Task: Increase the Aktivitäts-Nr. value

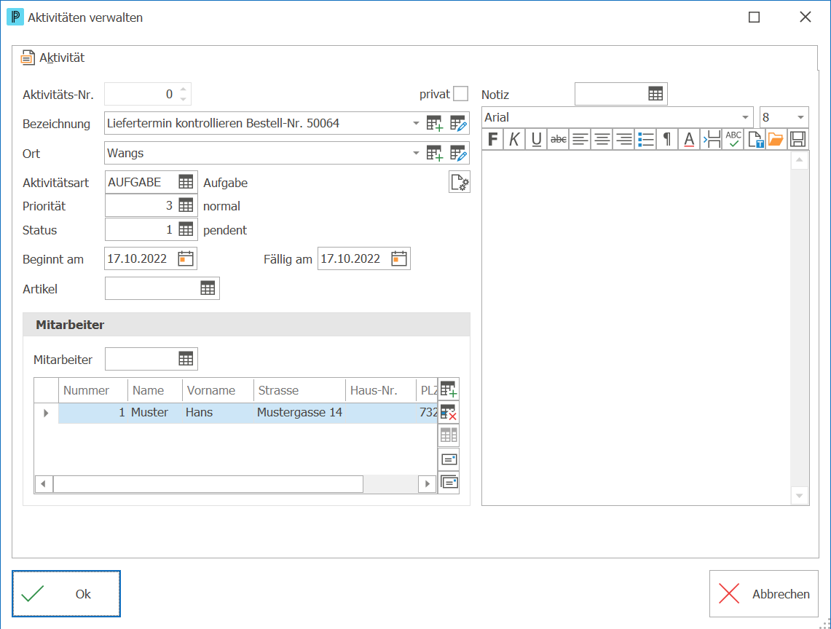Action: [184, 90]
